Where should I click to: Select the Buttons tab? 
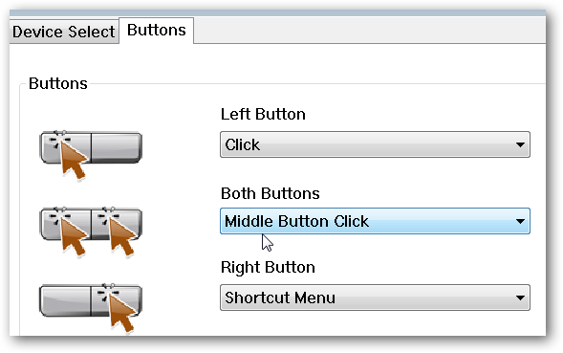pyautogui.click(x=157, y=31)
